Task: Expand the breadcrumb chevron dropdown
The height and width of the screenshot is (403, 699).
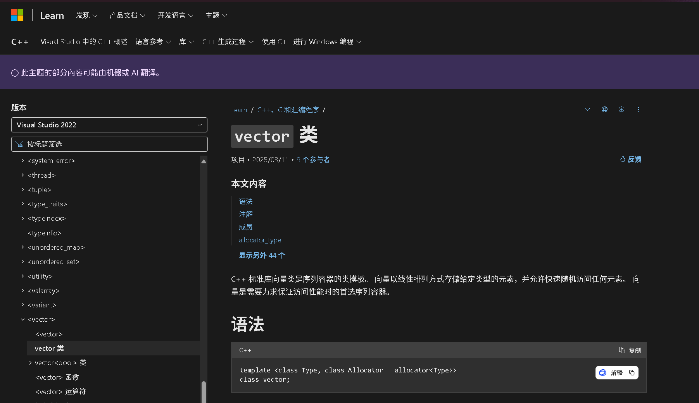Action: click(587, 110)
